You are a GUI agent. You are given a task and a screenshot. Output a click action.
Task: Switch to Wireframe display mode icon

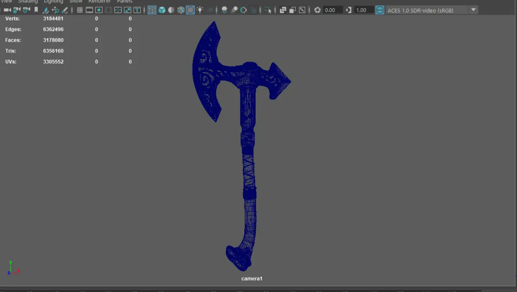pyautogui.click(x=152, y=10)
